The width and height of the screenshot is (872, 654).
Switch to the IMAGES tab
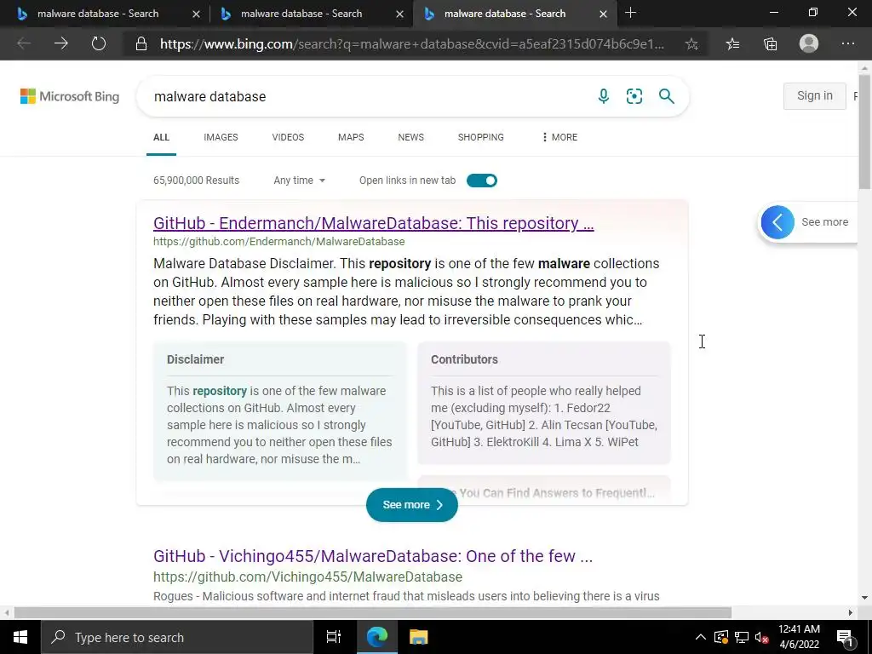pos(221,137)
